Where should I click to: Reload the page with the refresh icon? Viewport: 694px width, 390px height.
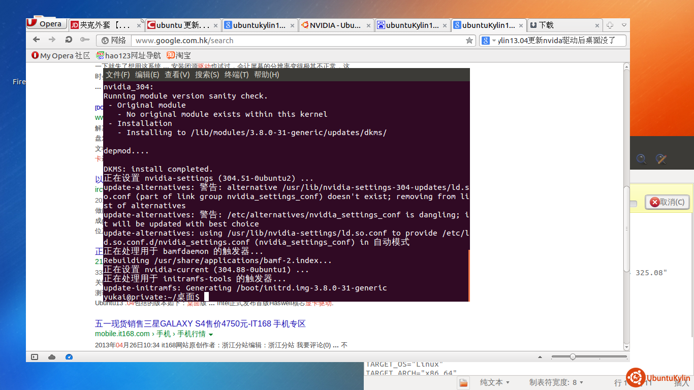pyautogui.click(x=69, y=40)
